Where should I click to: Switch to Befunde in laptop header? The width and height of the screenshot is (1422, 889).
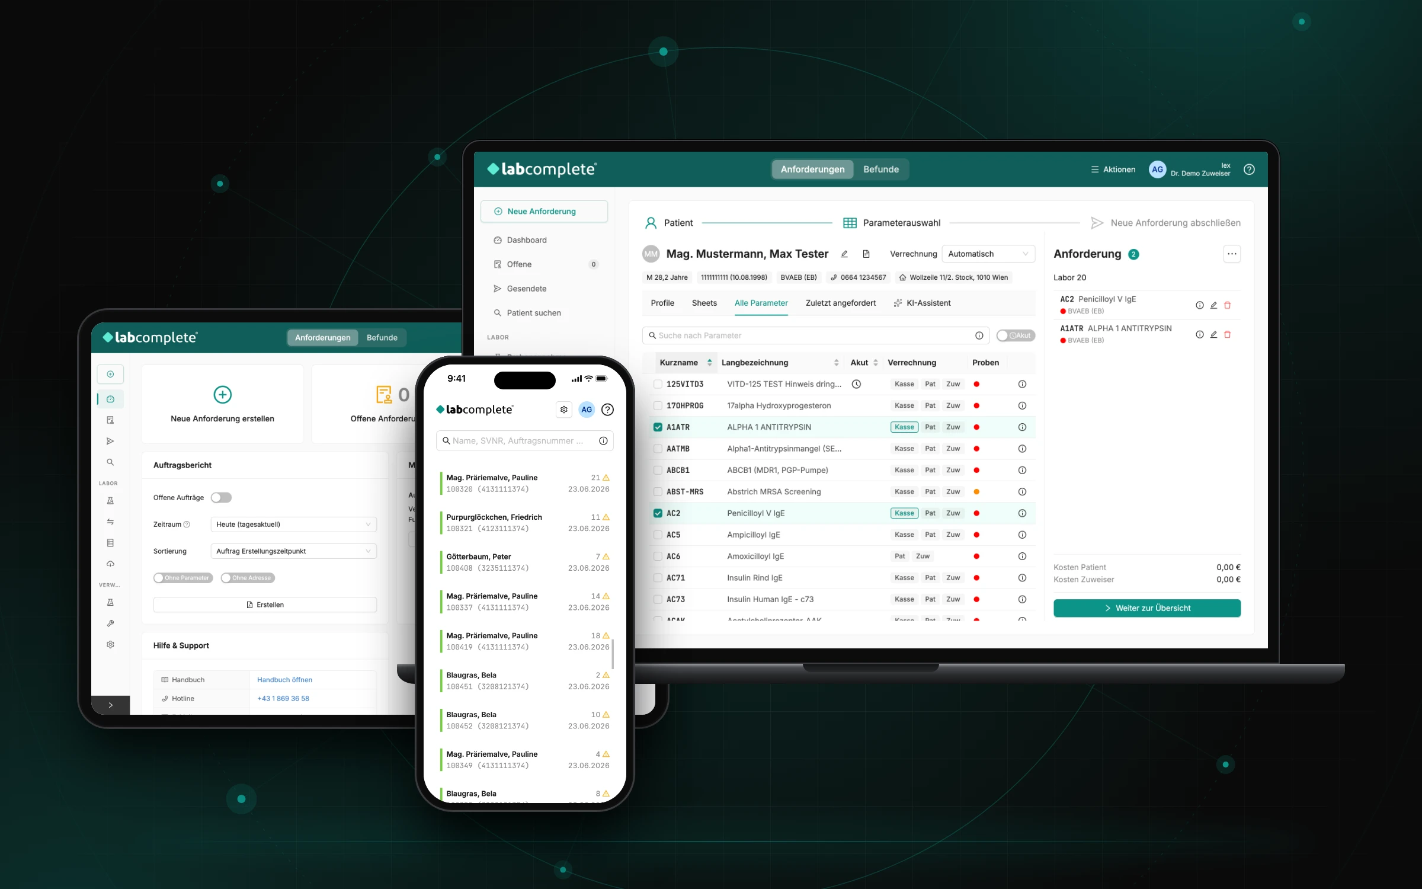[881, 170]
